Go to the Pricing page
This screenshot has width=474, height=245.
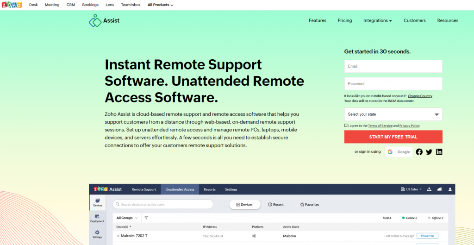point(344,20)
